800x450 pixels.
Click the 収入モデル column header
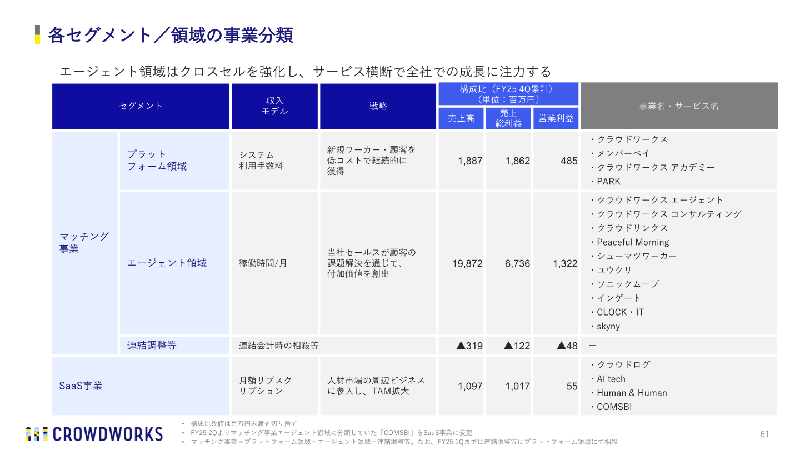[274, 106]
